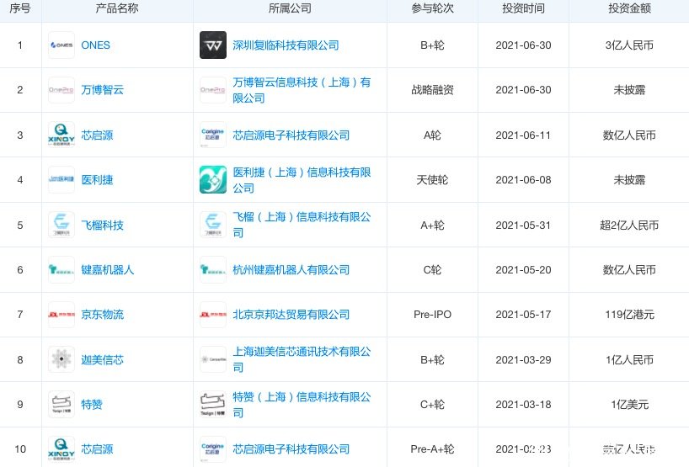Click the Corigine company logo in the Pre-A+轮 row
689x467 pixels.
213,449
